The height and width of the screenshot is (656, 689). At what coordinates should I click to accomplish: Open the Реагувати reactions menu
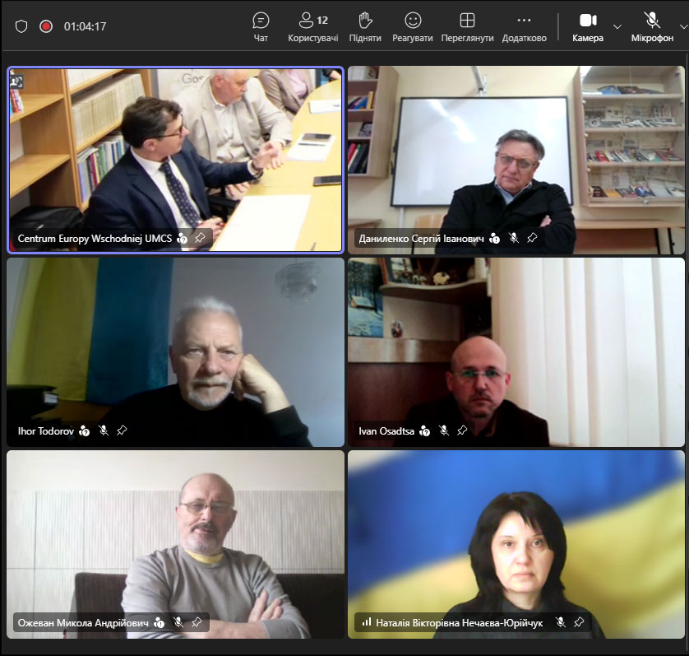point(412,27)
